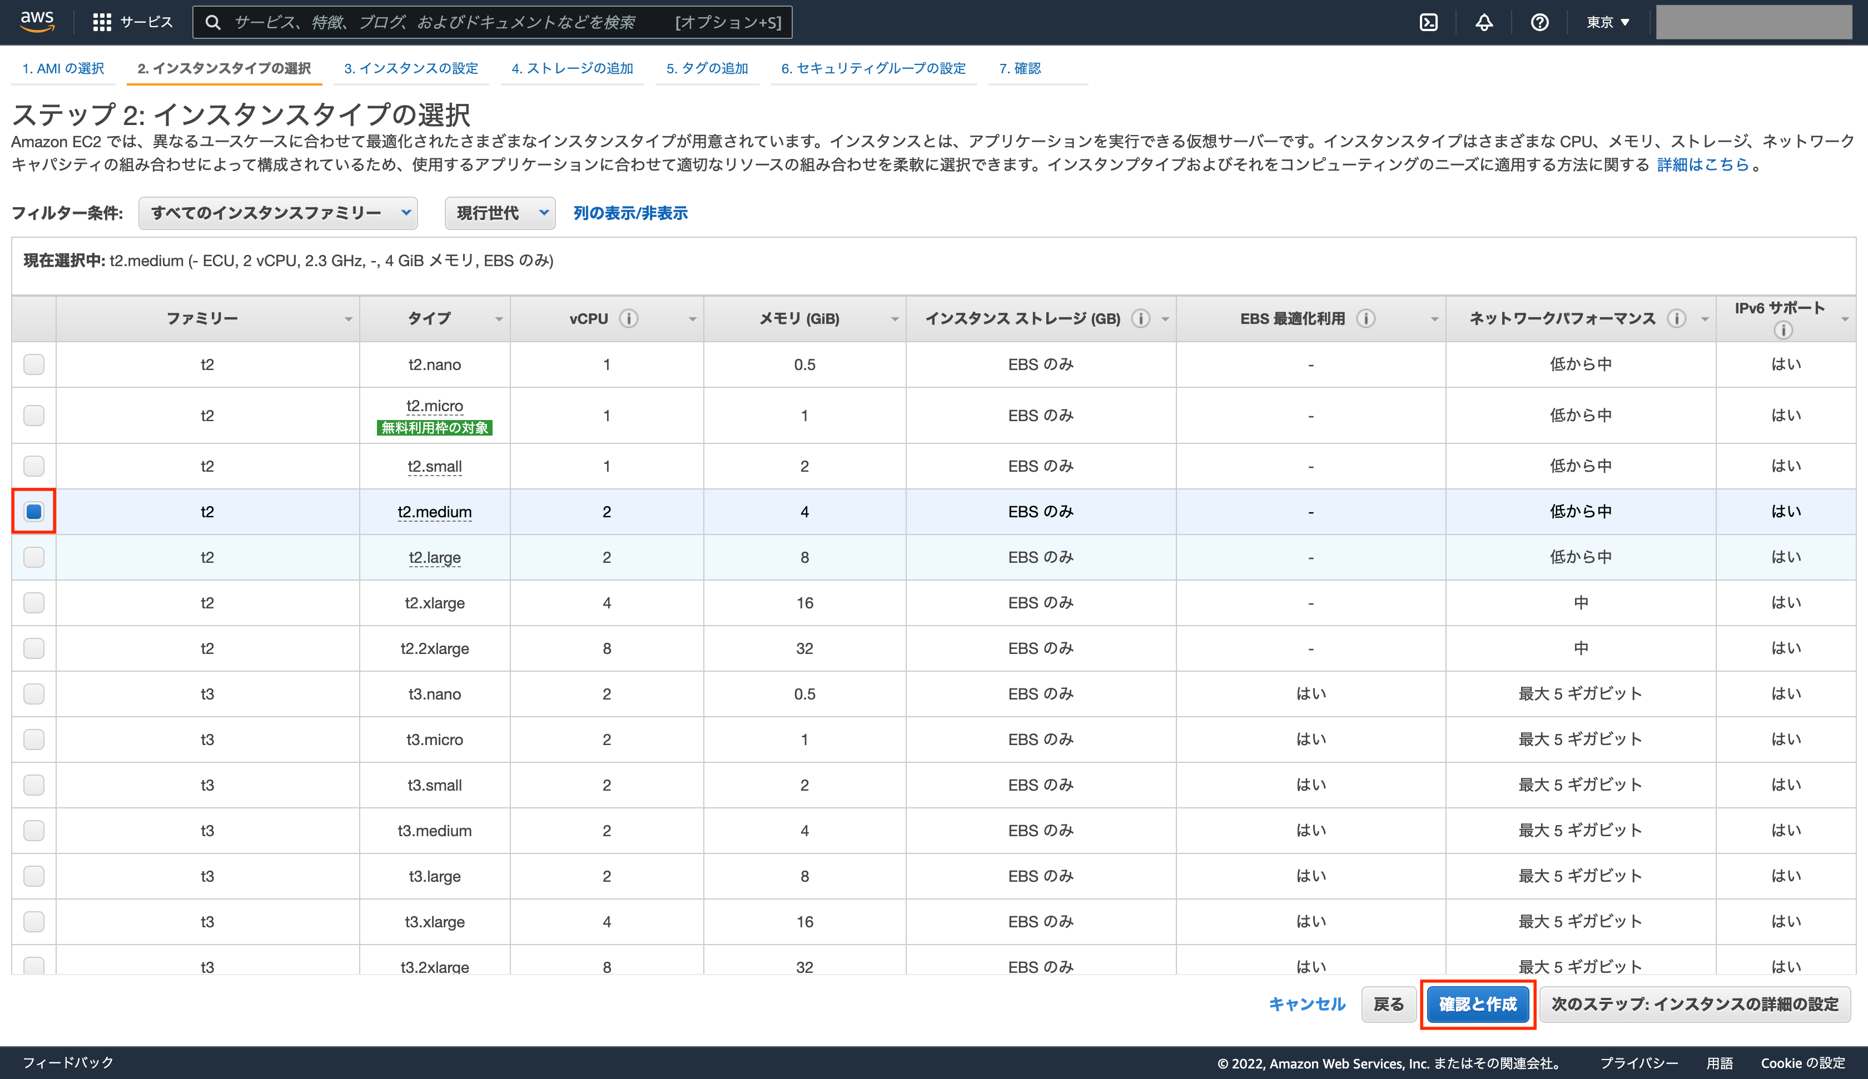Go to step 6 セキュリティグループの設定 tab
The image size is (1868, 1079).
[873, 68]
